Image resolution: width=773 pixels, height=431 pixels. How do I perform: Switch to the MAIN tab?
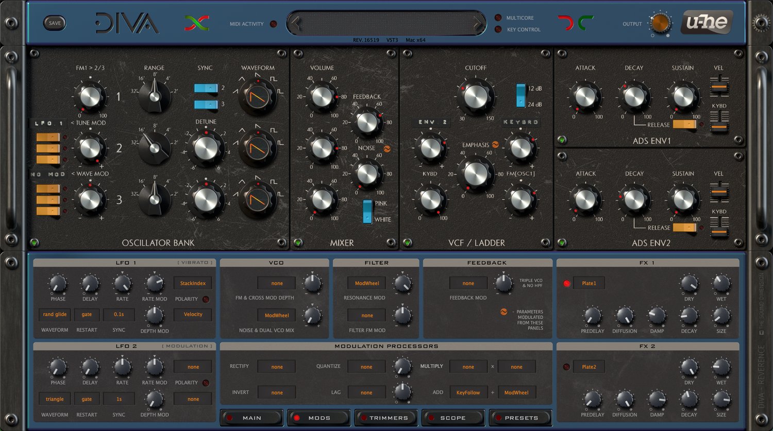tap(251, 418)
